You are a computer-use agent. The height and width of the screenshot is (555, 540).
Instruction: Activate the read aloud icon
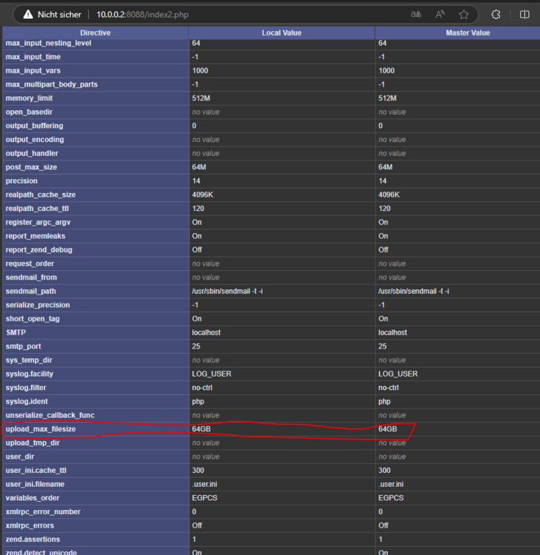pyautogui.click(x=440, y=15)
